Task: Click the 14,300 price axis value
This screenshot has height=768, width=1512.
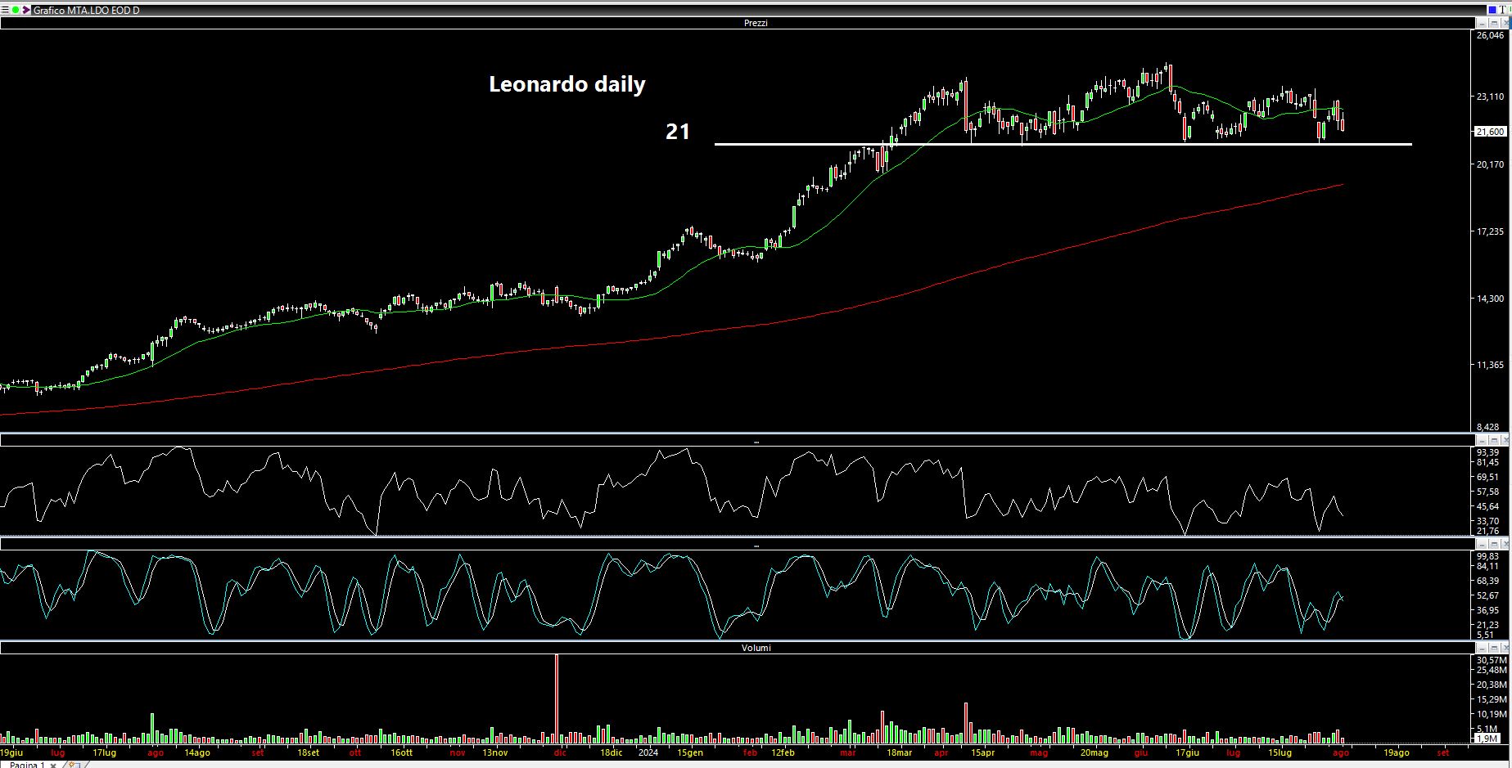Action: point(1490,299)
